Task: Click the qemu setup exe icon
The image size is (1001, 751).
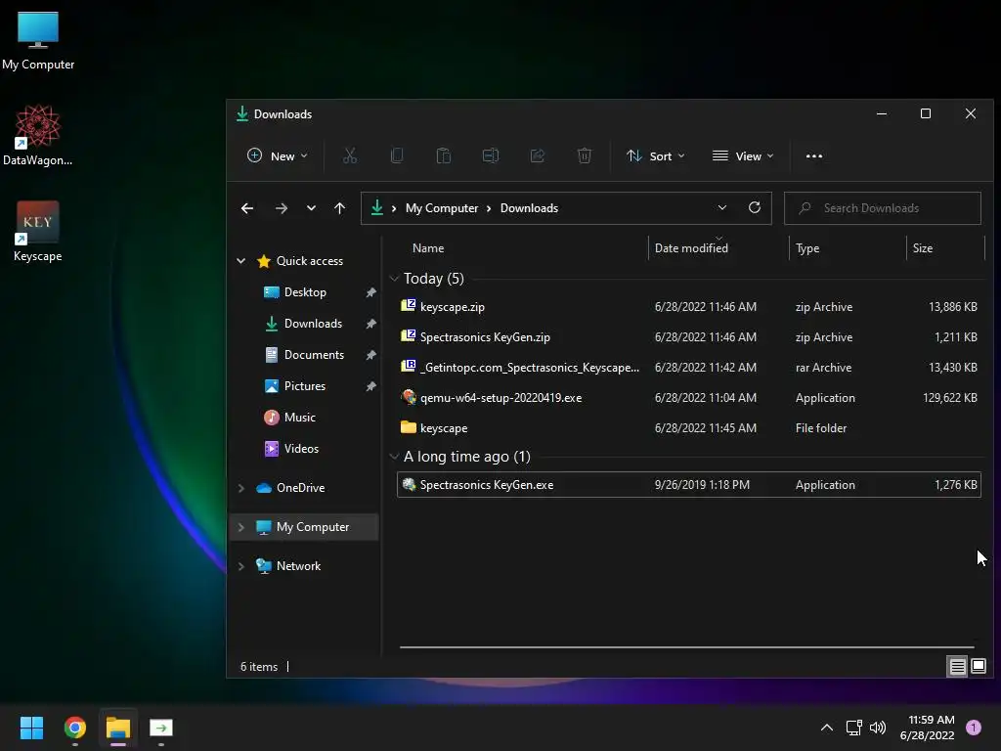Action: (x=409, y=397)
